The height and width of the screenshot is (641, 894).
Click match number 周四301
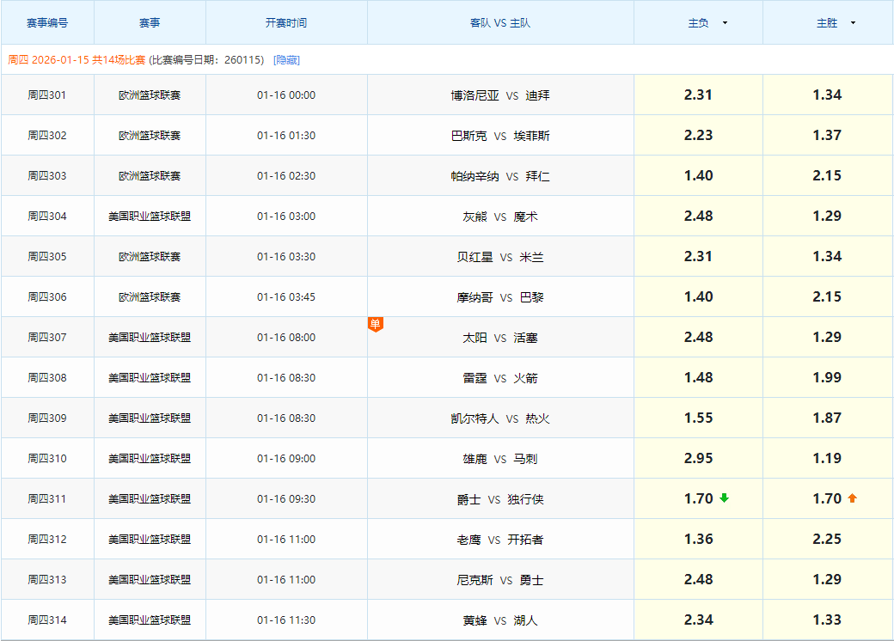[x=47, y=95]
